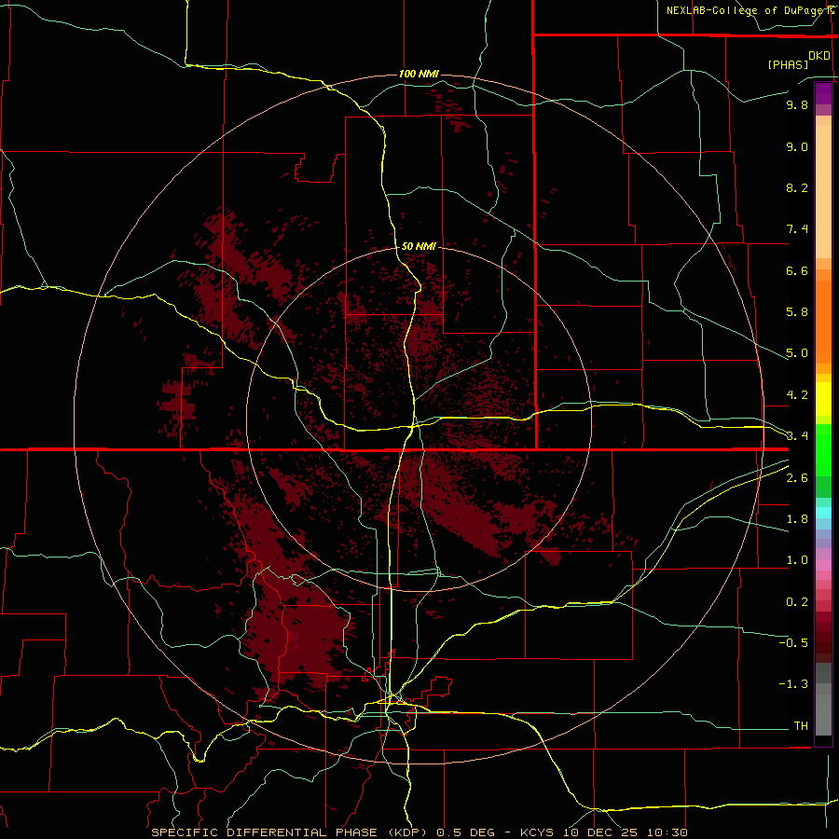Select the -1.3 legend value
This screenshot has height=839, width=839.
[x=793, y=684]
